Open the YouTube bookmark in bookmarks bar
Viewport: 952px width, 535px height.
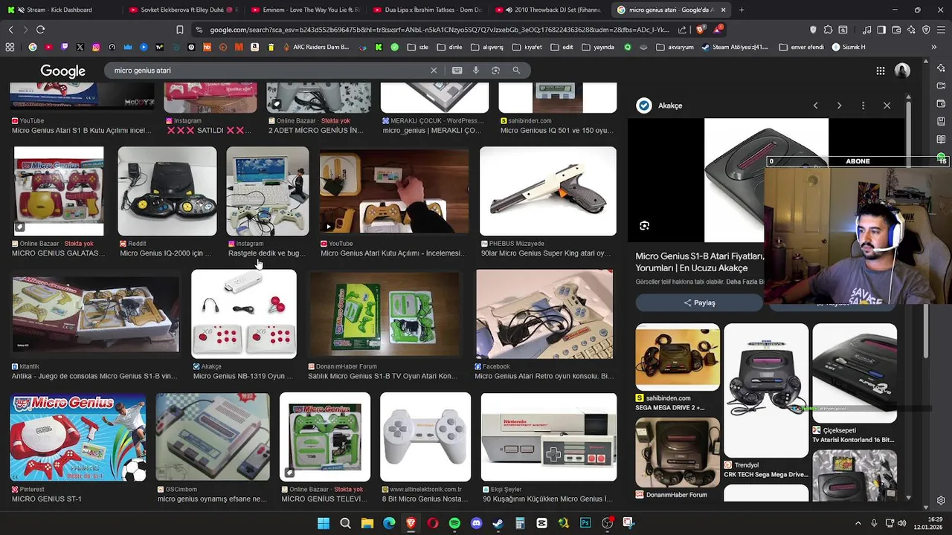48,47
